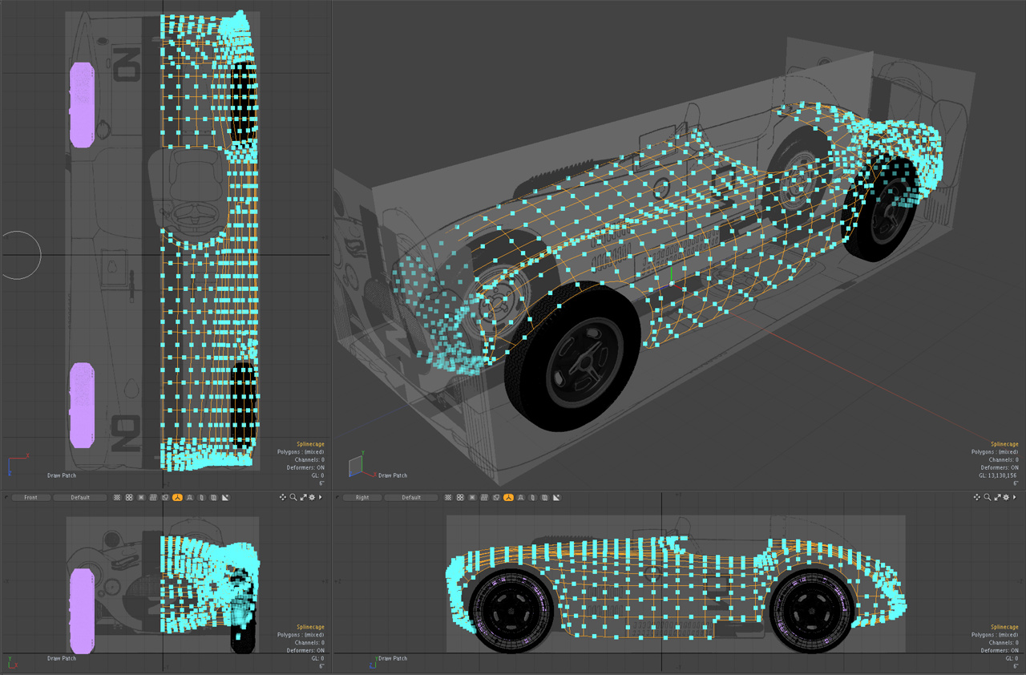1026x675 pixels.
Task: Open the Right view type dropdown
Action: (362, 498)
